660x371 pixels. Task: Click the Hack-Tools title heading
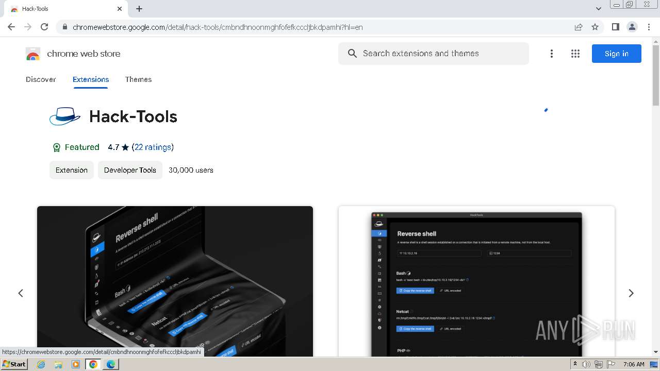pyautogui.click(x=133, y=117)
